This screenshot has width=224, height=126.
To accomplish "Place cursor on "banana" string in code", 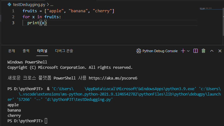I will click(78, 11).
